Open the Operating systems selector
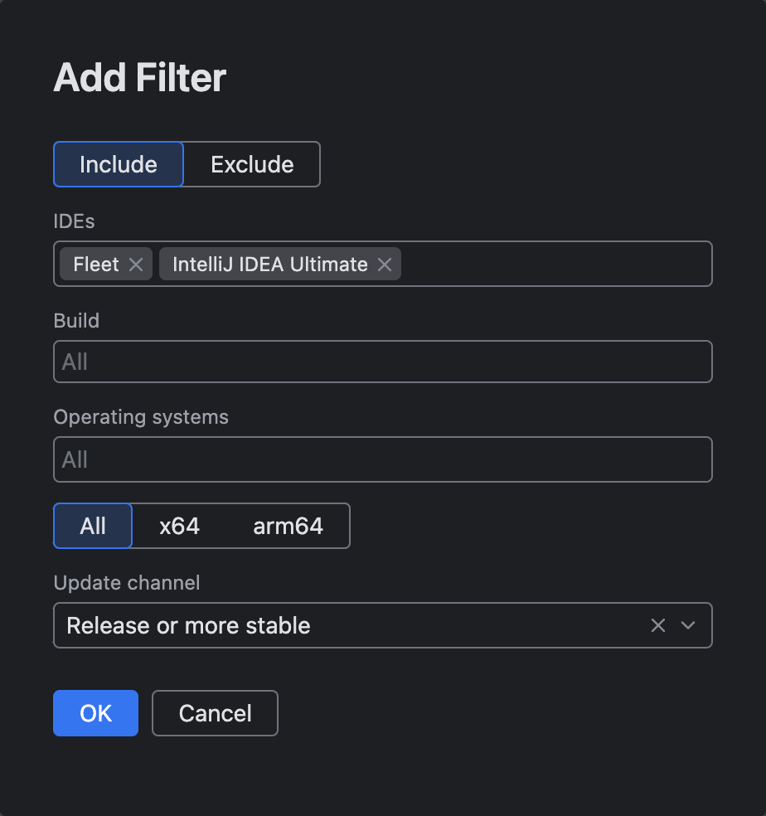 [x=383, y=459]
